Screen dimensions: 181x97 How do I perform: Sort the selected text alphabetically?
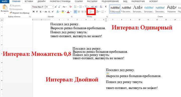(101, 7)
